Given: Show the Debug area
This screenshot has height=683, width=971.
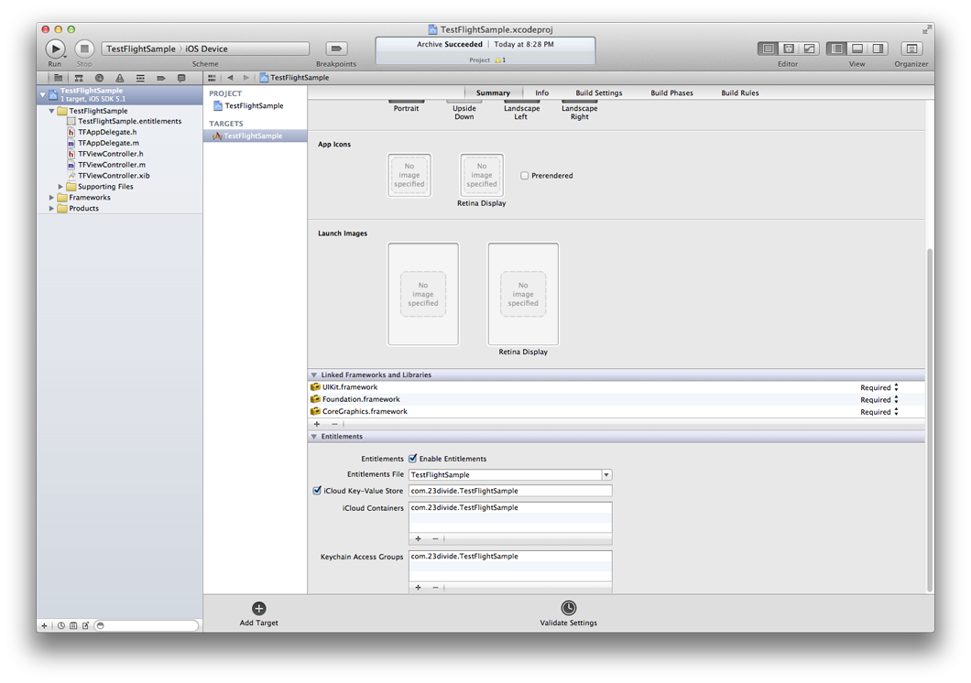Looking at the screenshot, I should (x=857, y=49).
